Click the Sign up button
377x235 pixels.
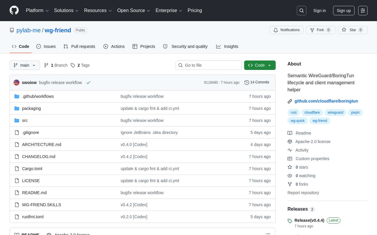[343, 11]
